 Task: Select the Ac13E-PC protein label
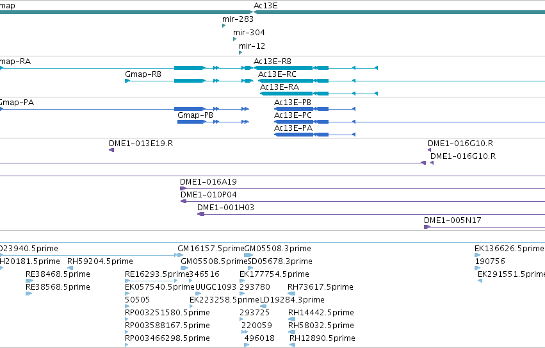click(x=293, y=115)
